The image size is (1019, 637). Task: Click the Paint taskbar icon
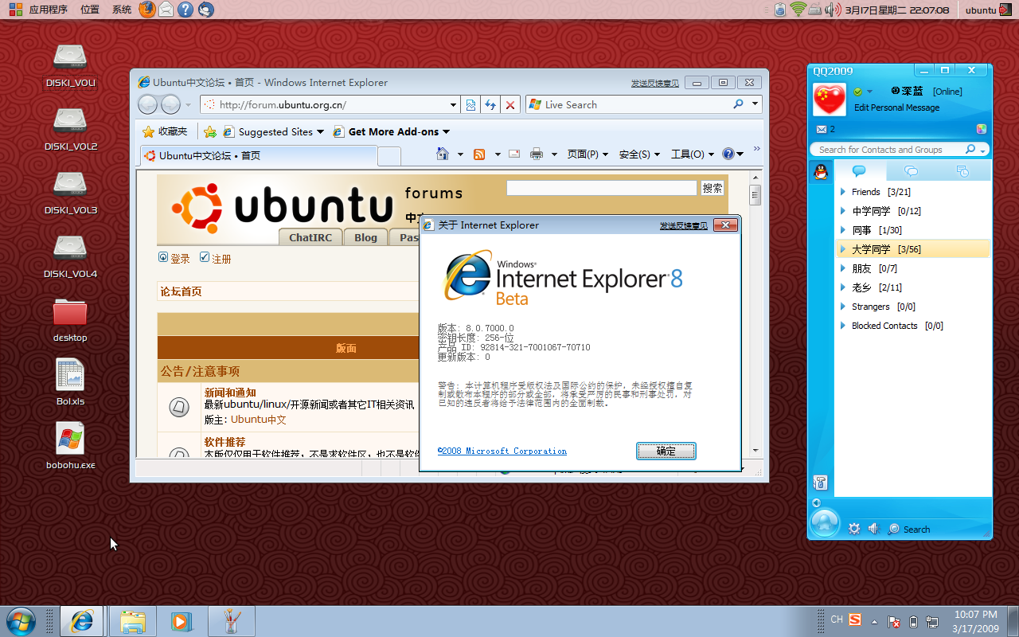point(232,621)
